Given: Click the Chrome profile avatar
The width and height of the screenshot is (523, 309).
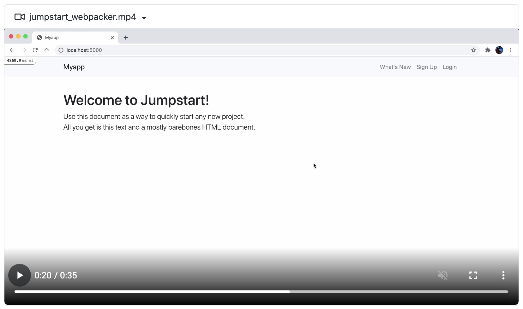Looking at the screenshot, I should pyautogui.click(x=500, y=50).
